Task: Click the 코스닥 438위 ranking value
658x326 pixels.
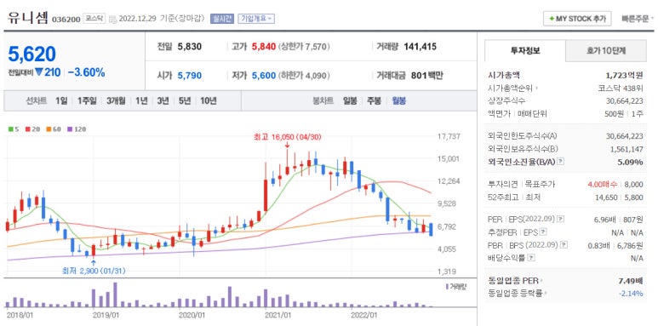Action: click(621, 89)
